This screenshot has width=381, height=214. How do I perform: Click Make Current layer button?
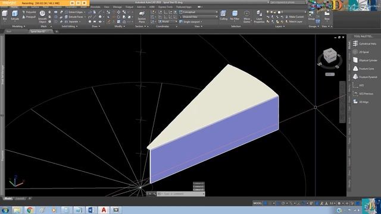click(x=295, y=17)
